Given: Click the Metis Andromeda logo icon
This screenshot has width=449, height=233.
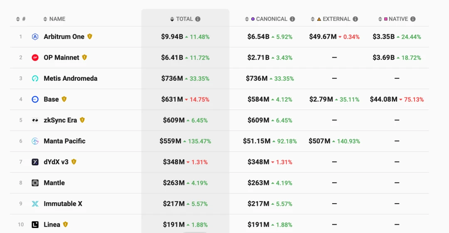Looking at the screenshot, I should point(35,78).
